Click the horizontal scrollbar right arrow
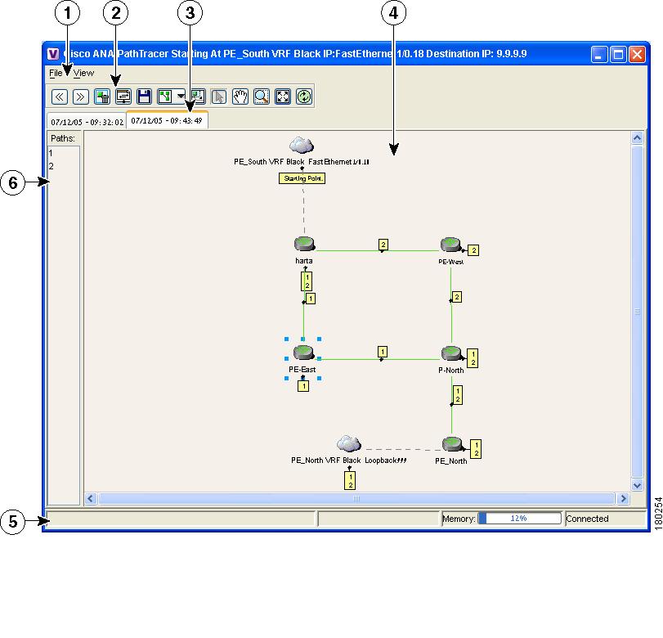The height and width of the screenshot is (638, 663). 623,498
